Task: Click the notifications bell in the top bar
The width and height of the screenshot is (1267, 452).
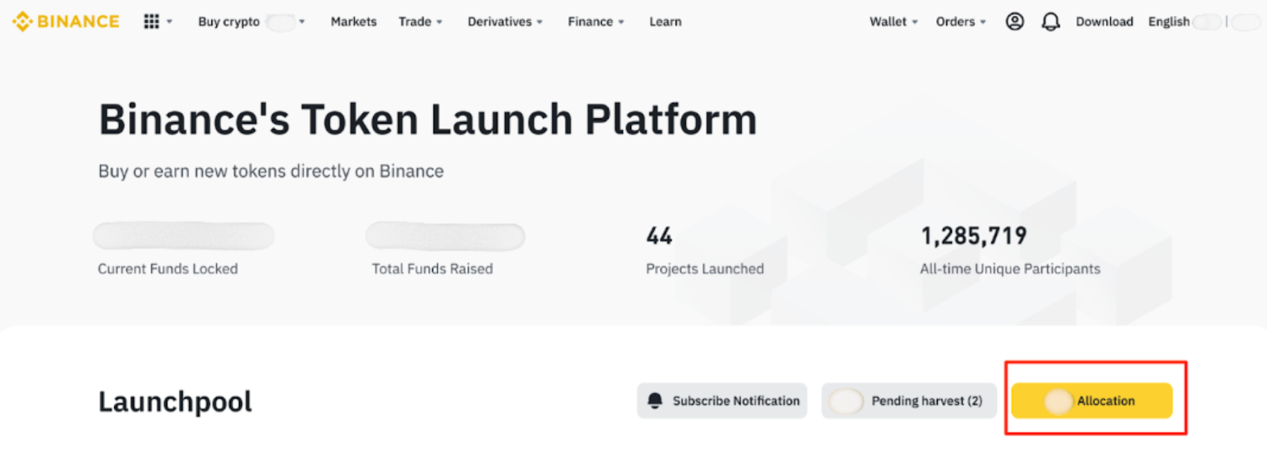Action: [x=1050, y=21]
